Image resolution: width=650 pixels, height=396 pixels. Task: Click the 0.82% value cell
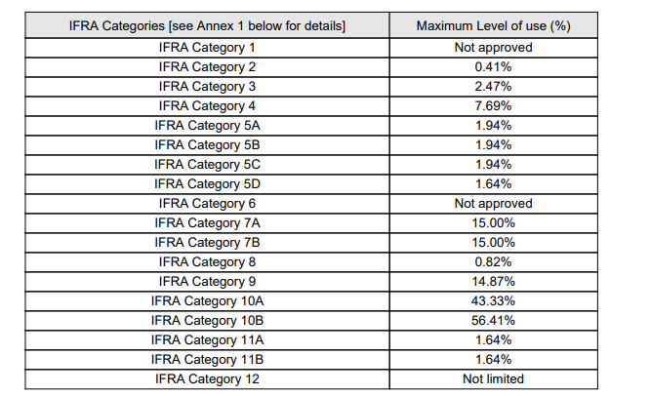pyautogui.click(x=493, y=261)
